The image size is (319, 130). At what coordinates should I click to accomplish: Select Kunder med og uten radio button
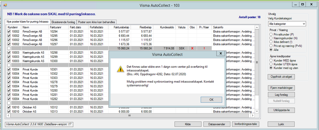(271, 68)
